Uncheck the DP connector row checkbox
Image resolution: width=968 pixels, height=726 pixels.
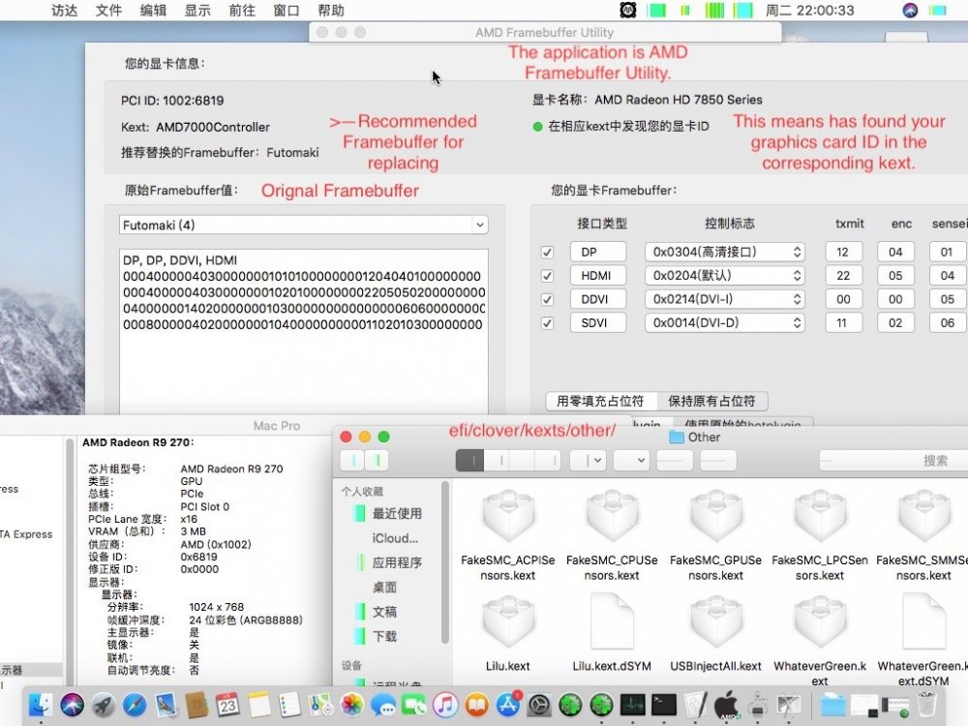pos(547,252)
